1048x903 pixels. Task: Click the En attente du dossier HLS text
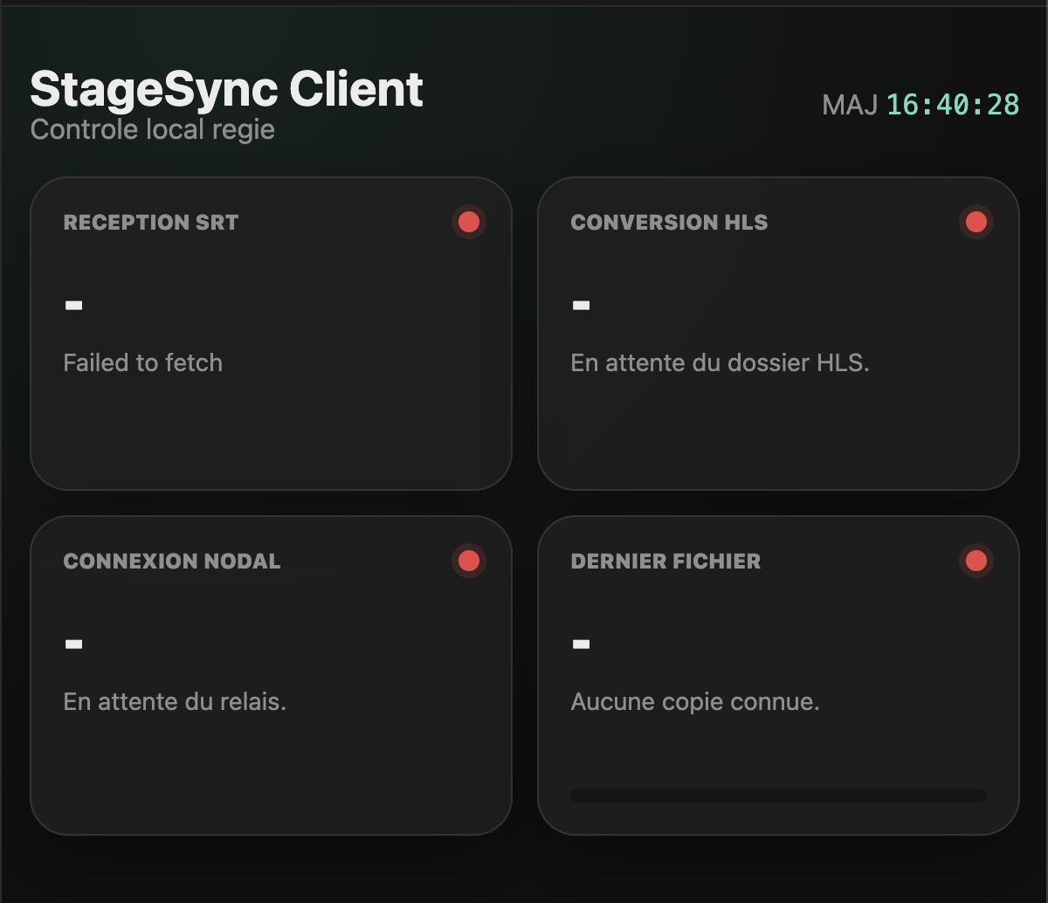pos(720,362)
